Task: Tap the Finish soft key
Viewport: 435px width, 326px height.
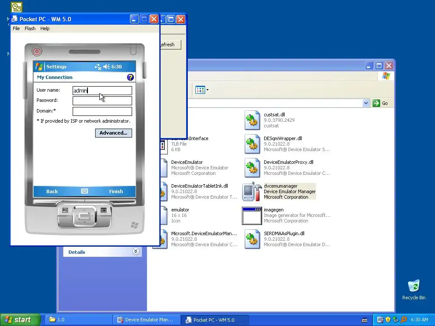Action: pos(116,191)
